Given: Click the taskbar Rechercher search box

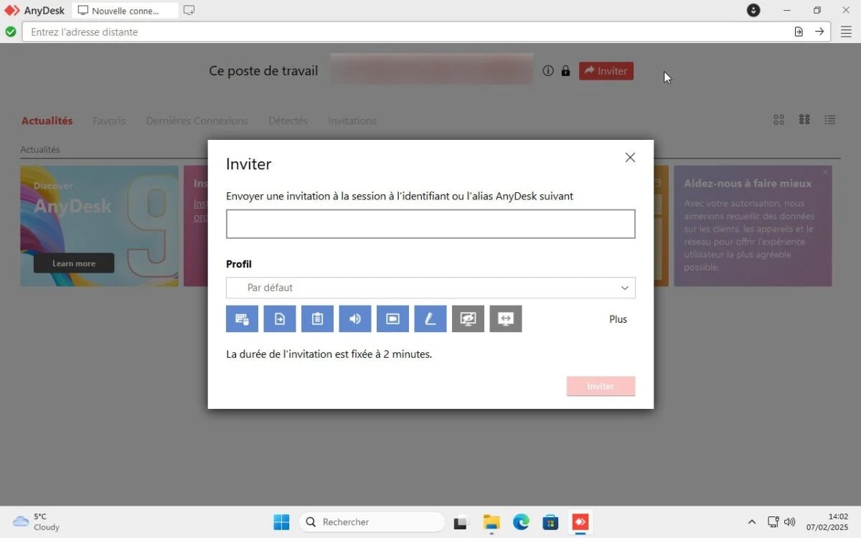Looking at the screenshot, I should tap(372, 522).
